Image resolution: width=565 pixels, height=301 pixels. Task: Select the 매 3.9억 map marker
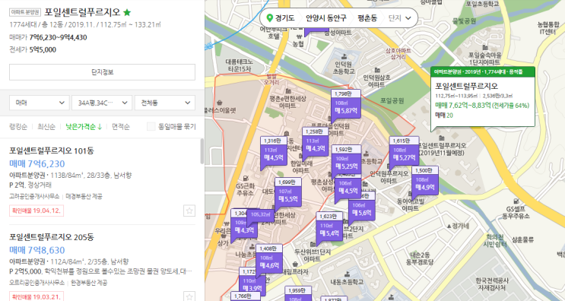[x=252, y=284]
